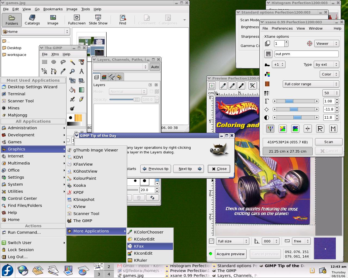Open free aspect ratio dropdown in Preview
348x278 pixels.
click(301, 241)
